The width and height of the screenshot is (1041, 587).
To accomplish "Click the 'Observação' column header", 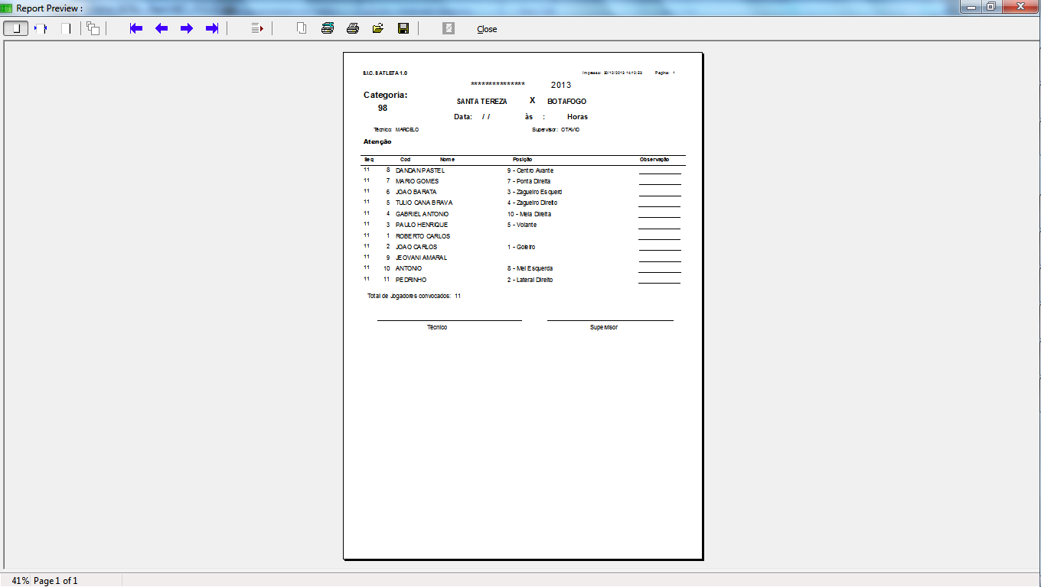I will (654, 160).
